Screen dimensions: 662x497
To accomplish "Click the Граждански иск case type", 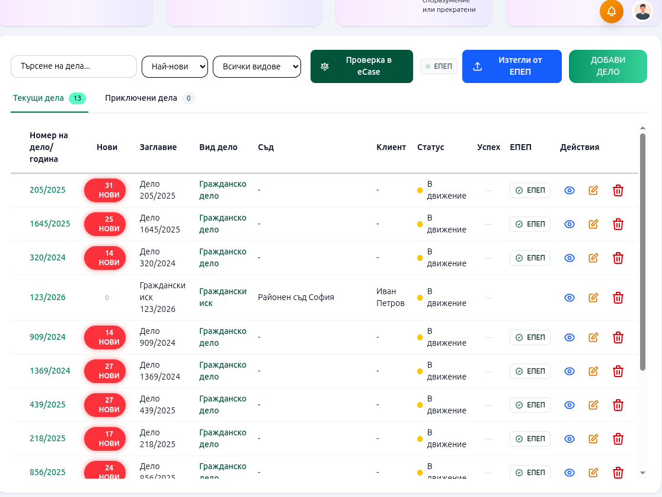I will tap(223, 298).
